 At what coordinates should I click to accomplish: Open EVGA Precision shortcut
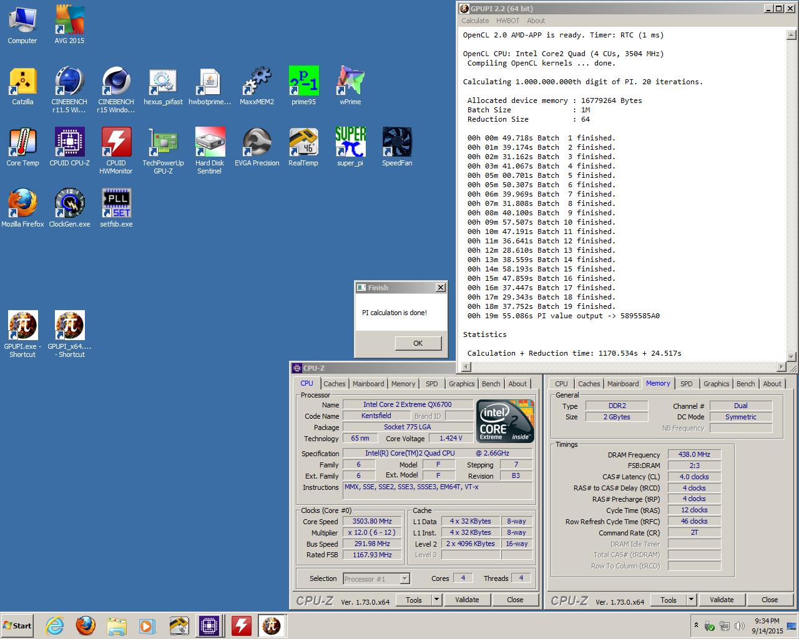coord(257,147)
